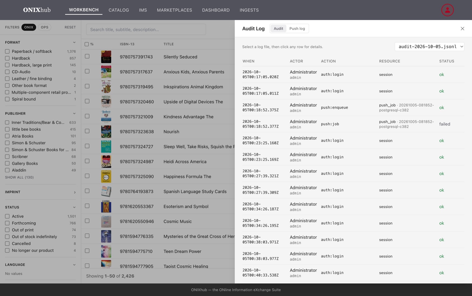Viewport: 472px width, 296px height.
Task: Open Nourish book cover thumbnail
Action: point(106,132)
